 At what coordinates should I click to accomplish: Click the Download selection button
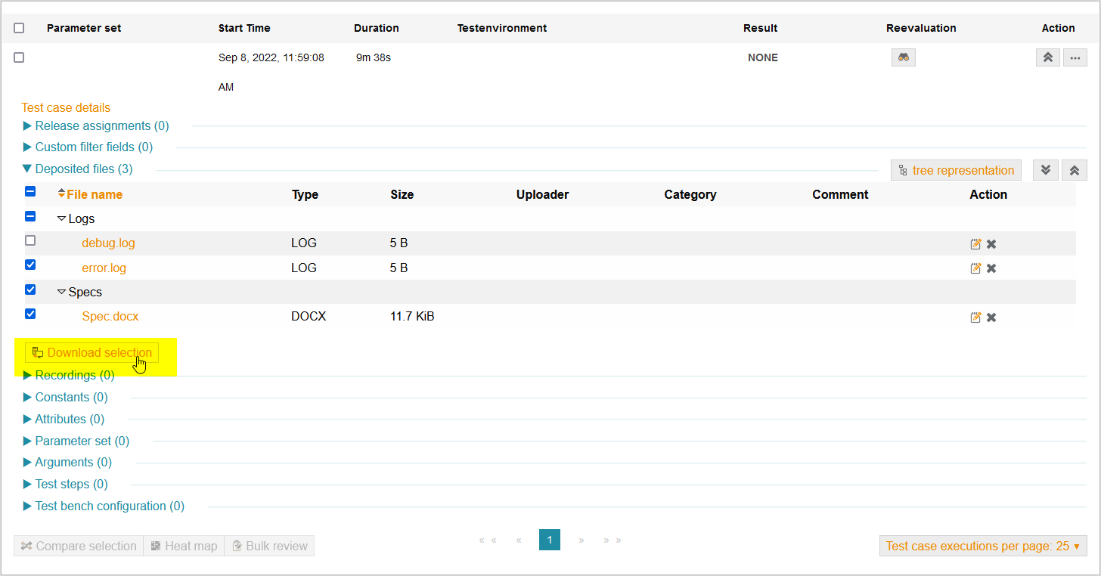coord(91,352)
